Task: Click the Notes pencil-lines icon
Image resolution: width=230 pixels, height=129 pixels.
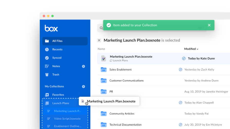Action: 47,66
